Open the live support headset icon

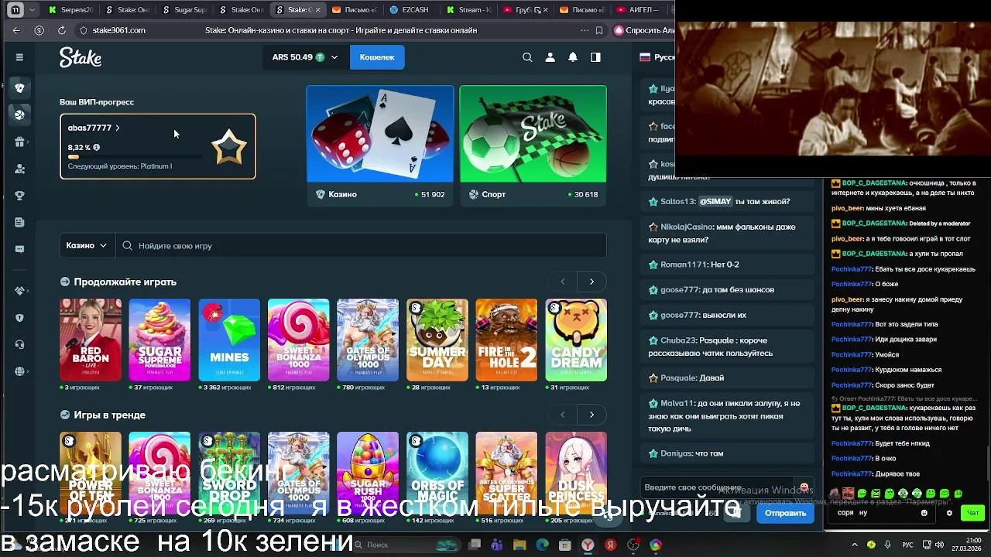pos(19,344)
